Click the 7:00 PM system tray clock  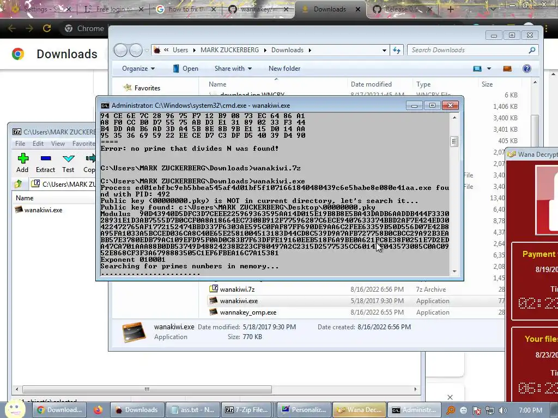click(x=530, y=410)
